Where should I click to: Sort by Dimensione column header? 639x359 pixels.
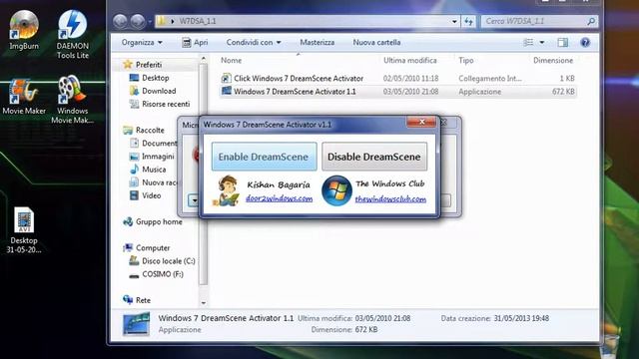(x=553, y=60)
